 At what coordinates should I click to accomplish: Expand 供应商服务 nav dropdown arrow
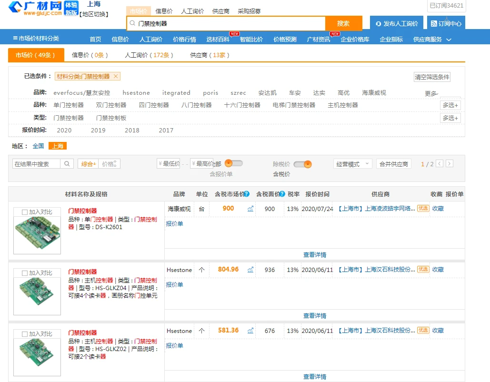point(449,40)
